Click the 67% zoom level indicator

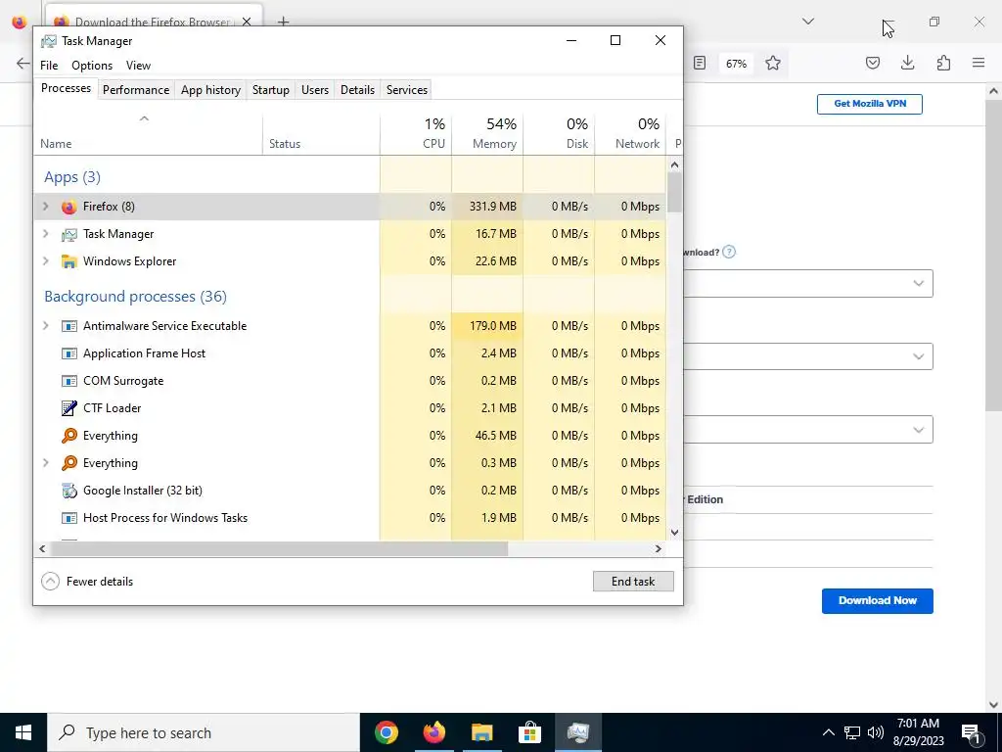click(x=736, y=64)
